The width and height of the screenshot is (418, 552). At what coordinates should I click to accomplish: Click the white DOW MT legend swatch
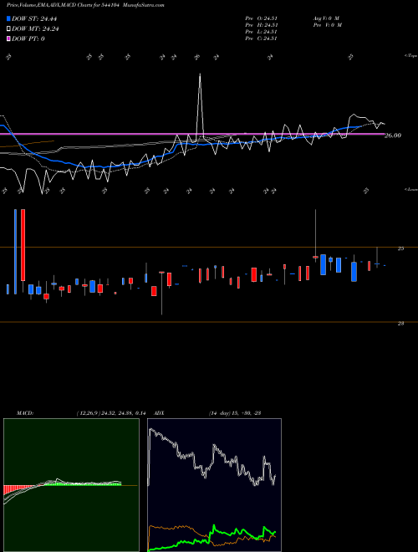(x=9, y=29)
